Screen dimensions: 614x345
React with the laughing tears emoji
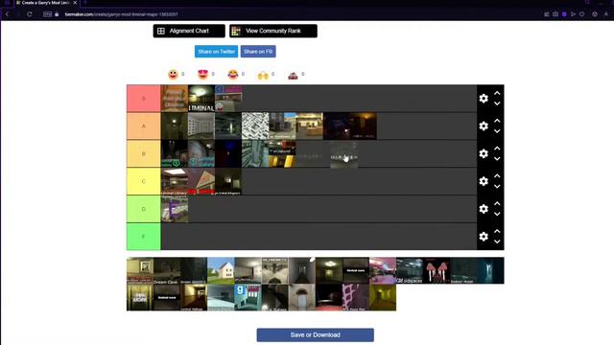tap(232, 75)
